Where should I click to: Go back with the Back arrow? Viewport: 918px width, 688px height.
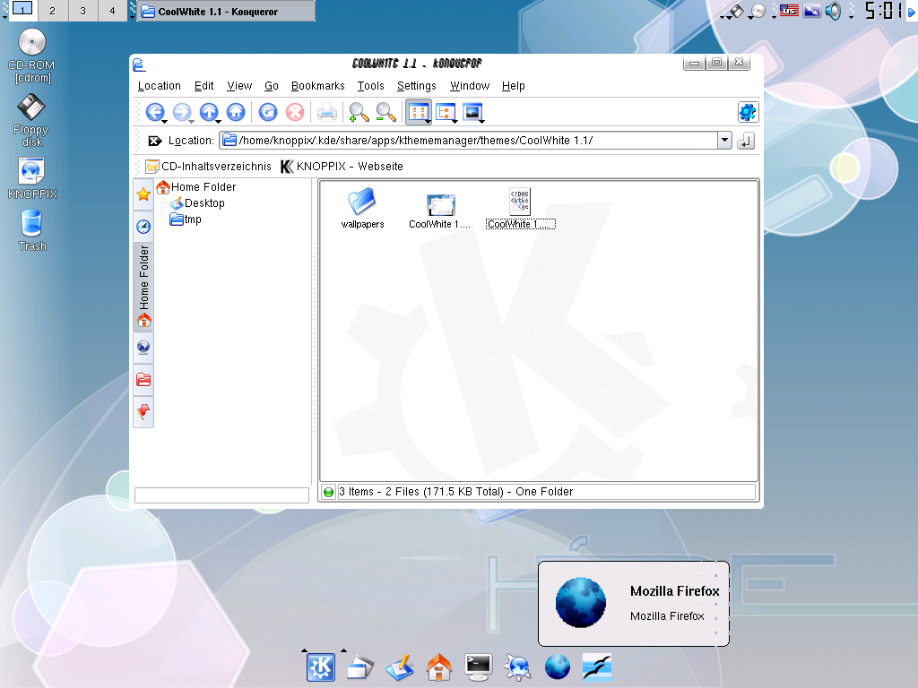pos(154,112)
